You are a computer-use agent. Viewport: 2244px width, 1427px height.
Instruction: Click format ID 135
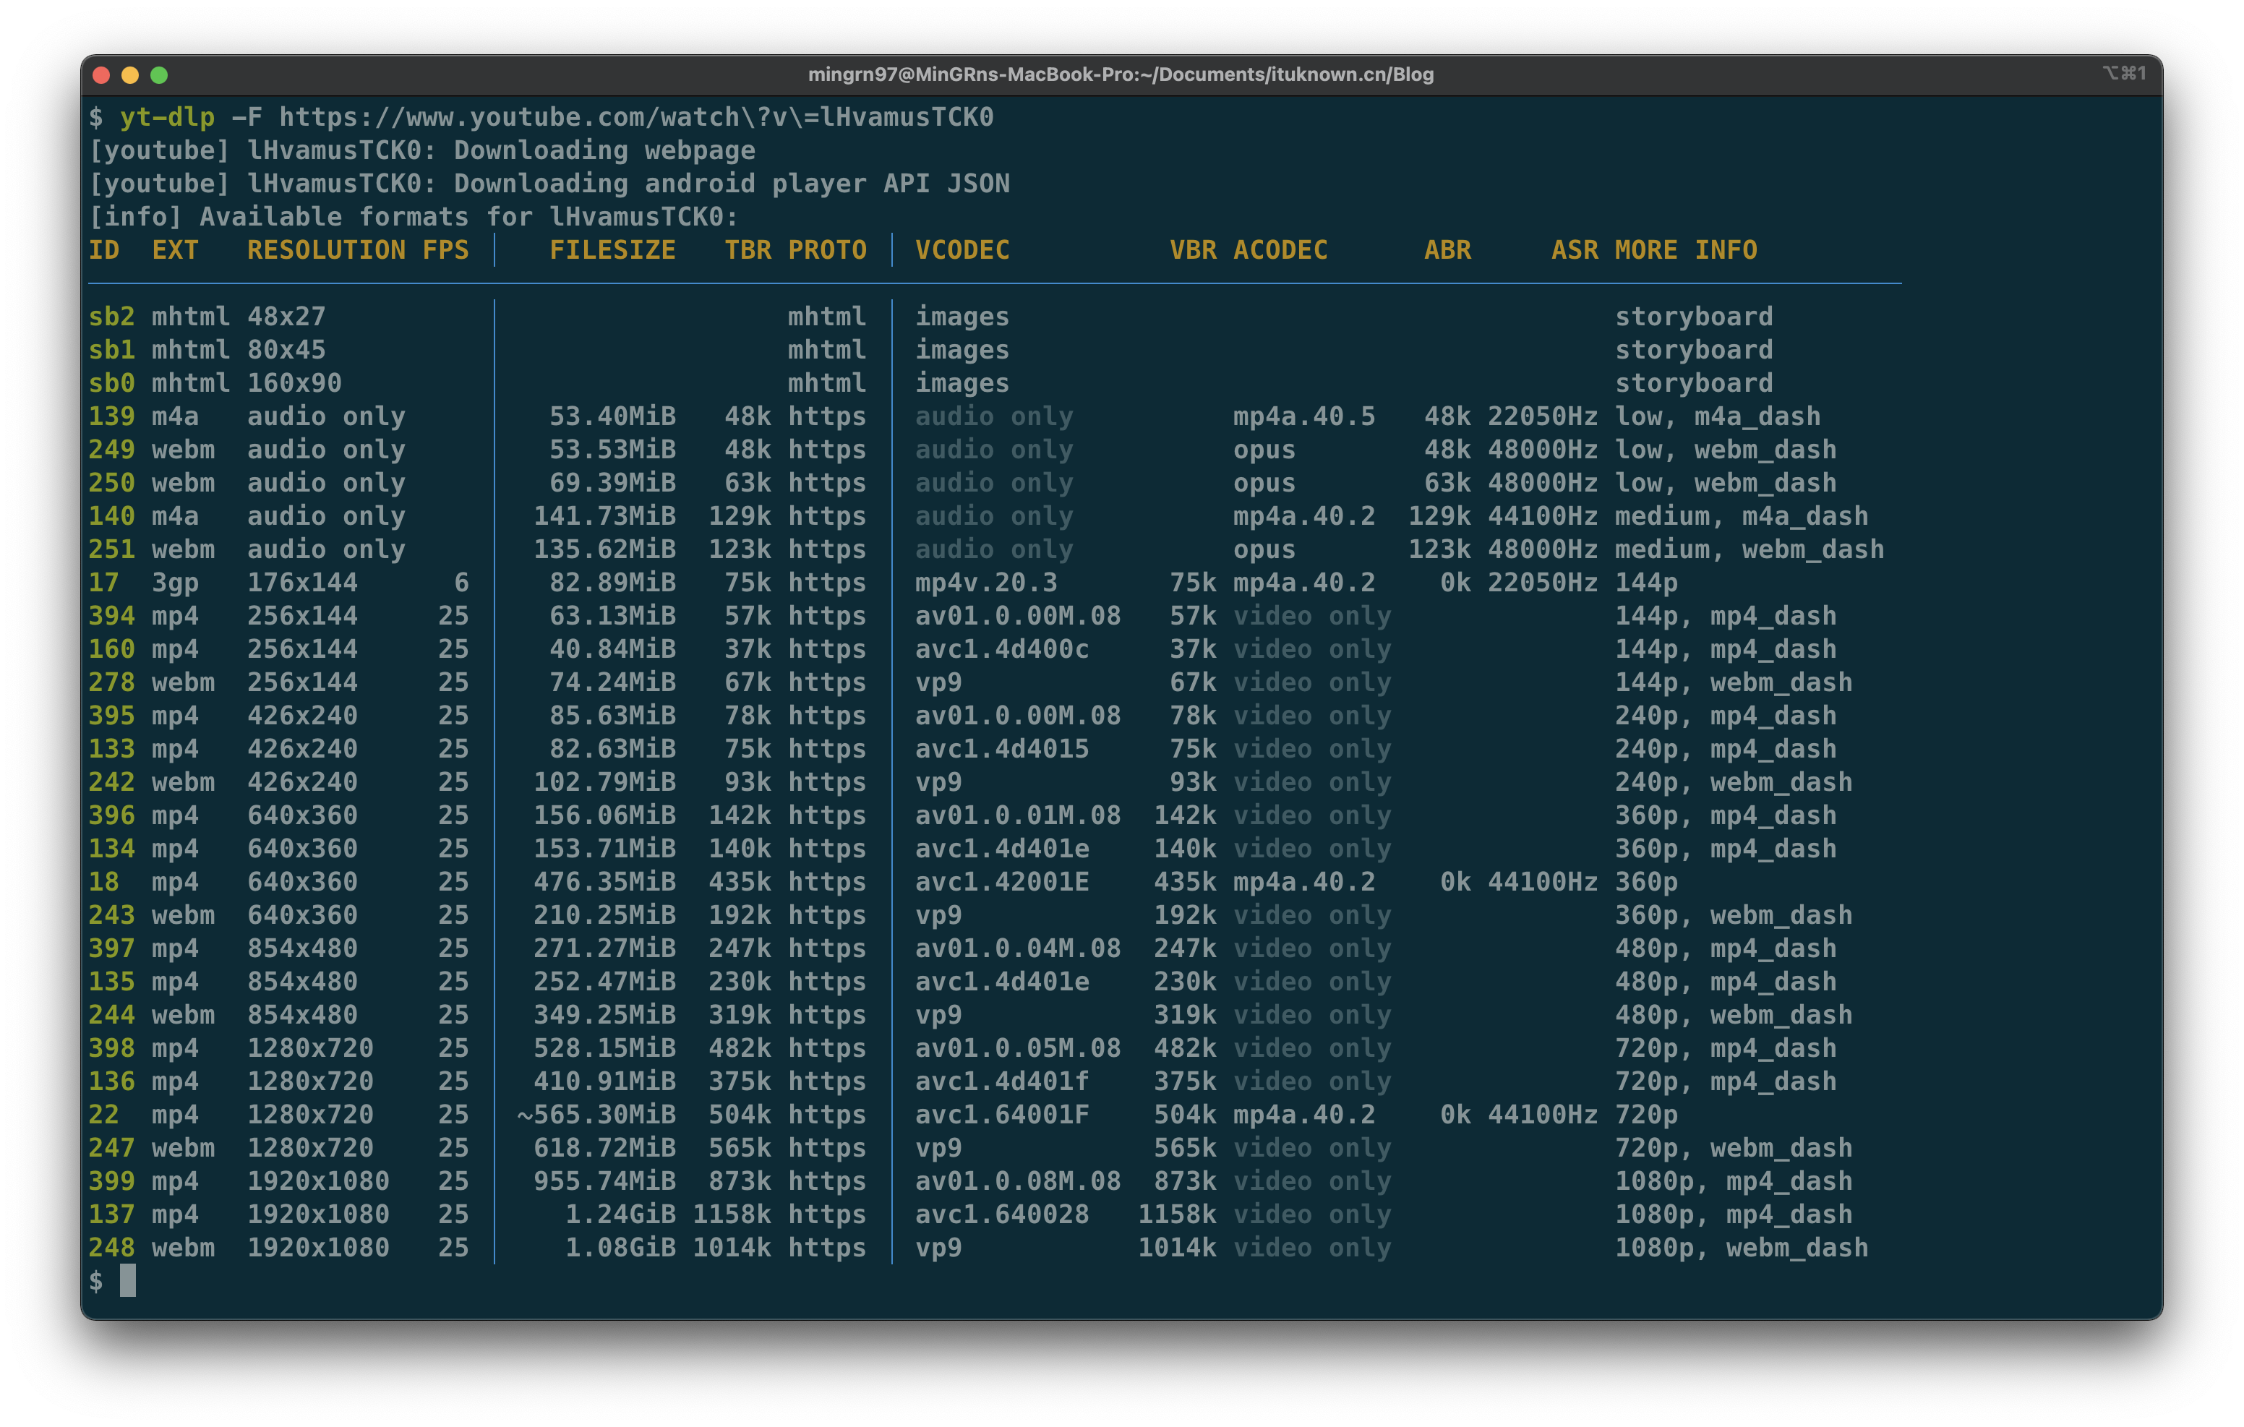pos(112,982)
